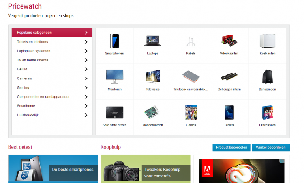
Task: Click the Behuizingen text label
Action: point(267,89)
